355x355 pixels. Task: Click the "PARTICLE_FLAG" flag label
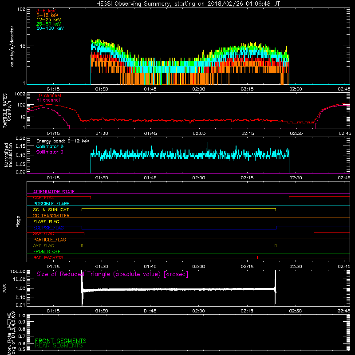[50, 240]
